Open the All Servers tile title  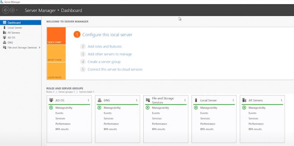pyautogui.click(x=256, y=100)
